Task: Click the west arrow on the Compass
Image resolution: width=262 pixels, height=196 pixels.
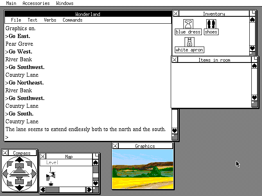Action: tap(5, 174)
